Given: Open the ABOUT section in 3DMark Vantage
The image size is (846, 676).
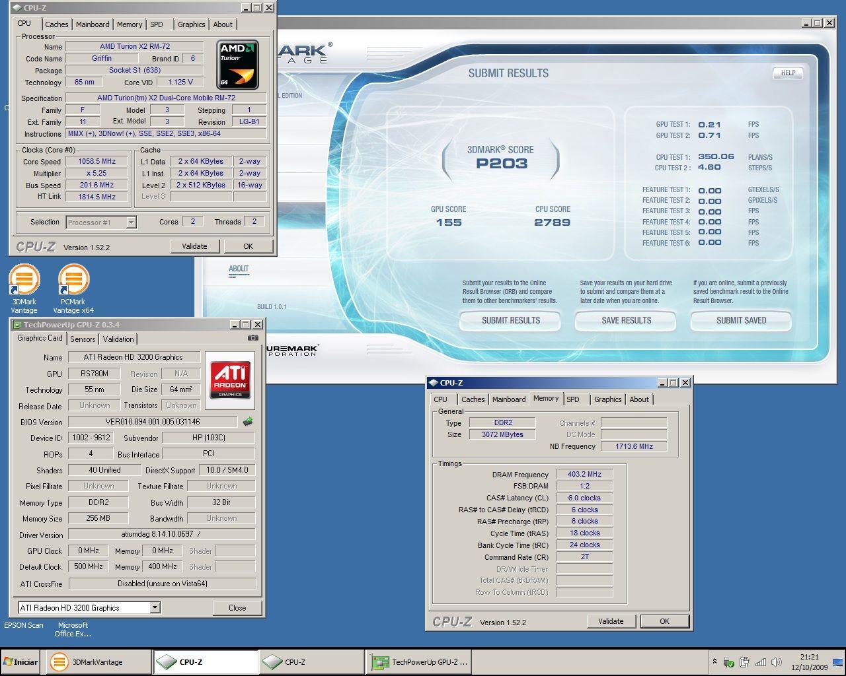Looking at the screenshot, I should [x=239, y=269].
